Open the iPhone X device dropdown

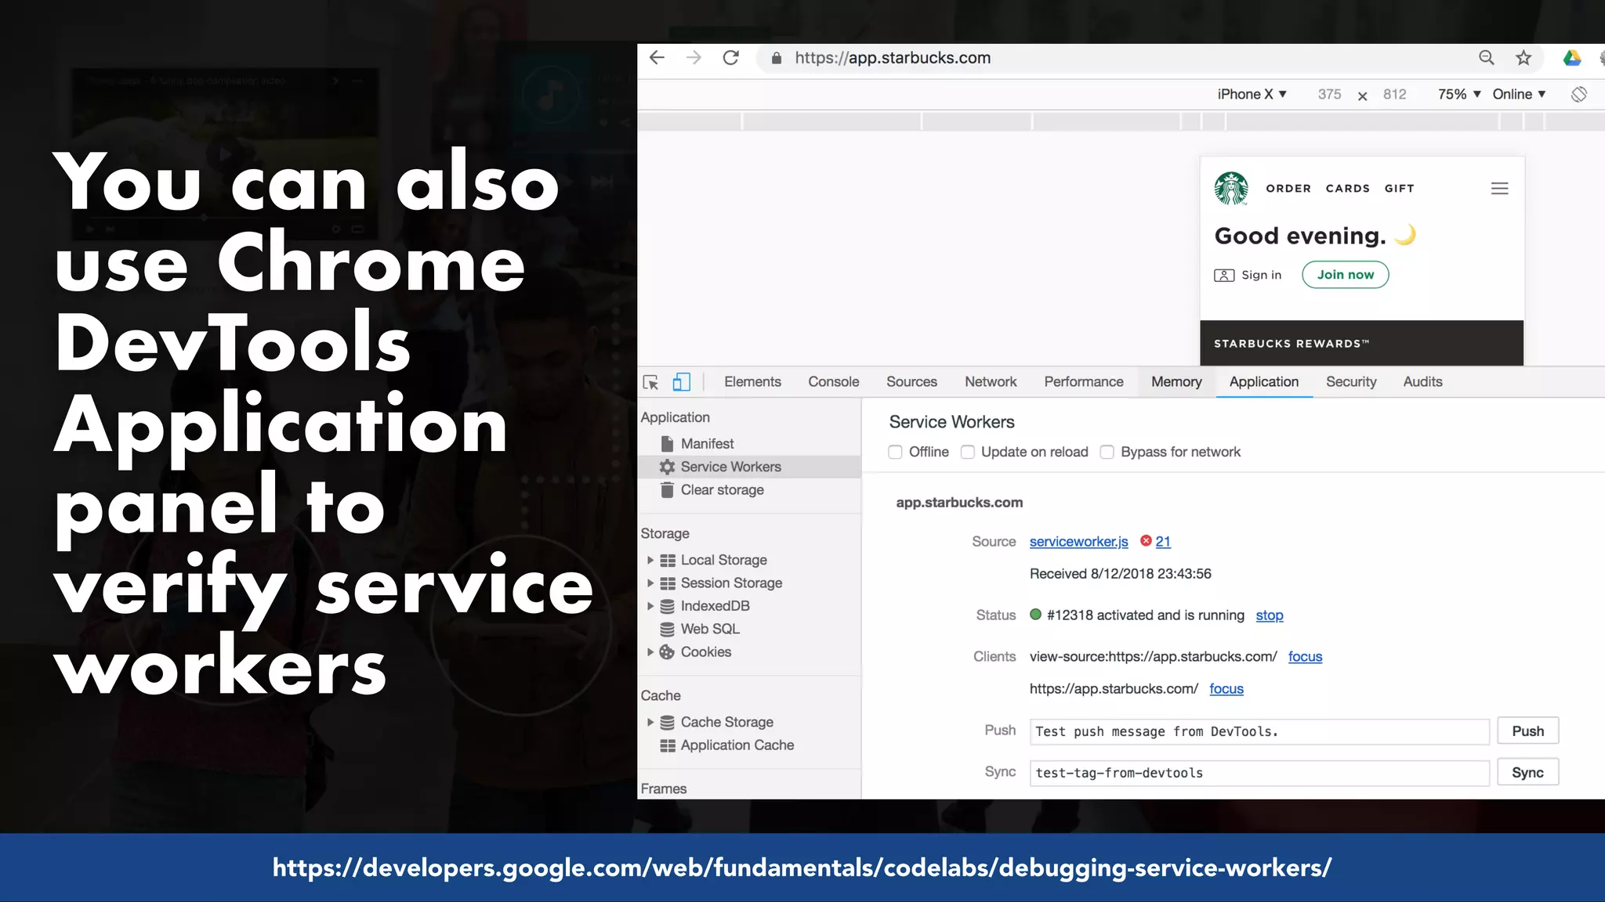pos(1252,94)
